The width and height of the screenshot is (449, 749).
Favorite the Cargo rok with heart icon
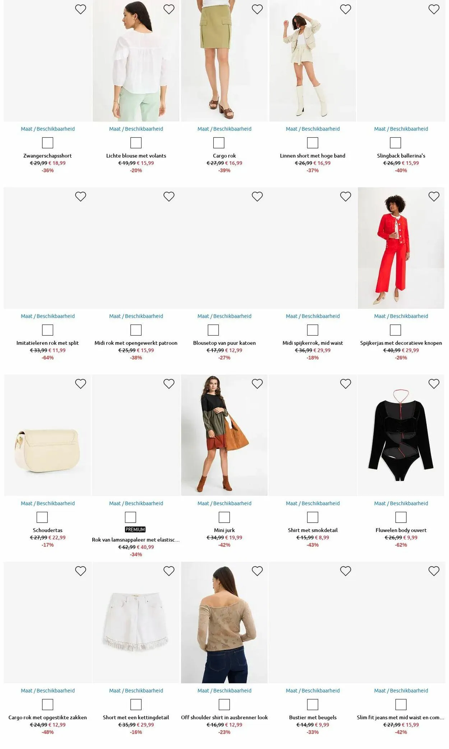click(x=257, y=9)
